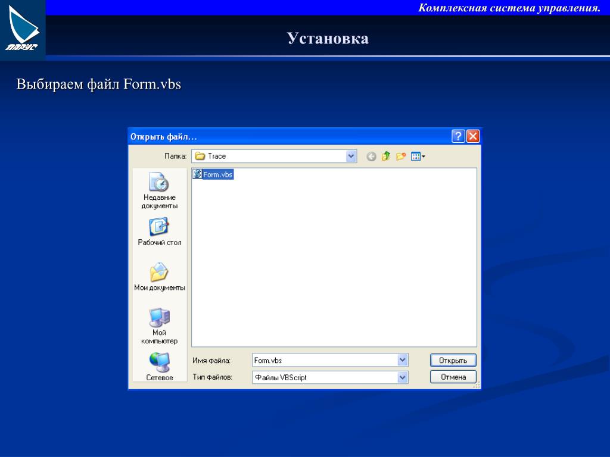Click the Парус logo in slide corner

(23, 30)
